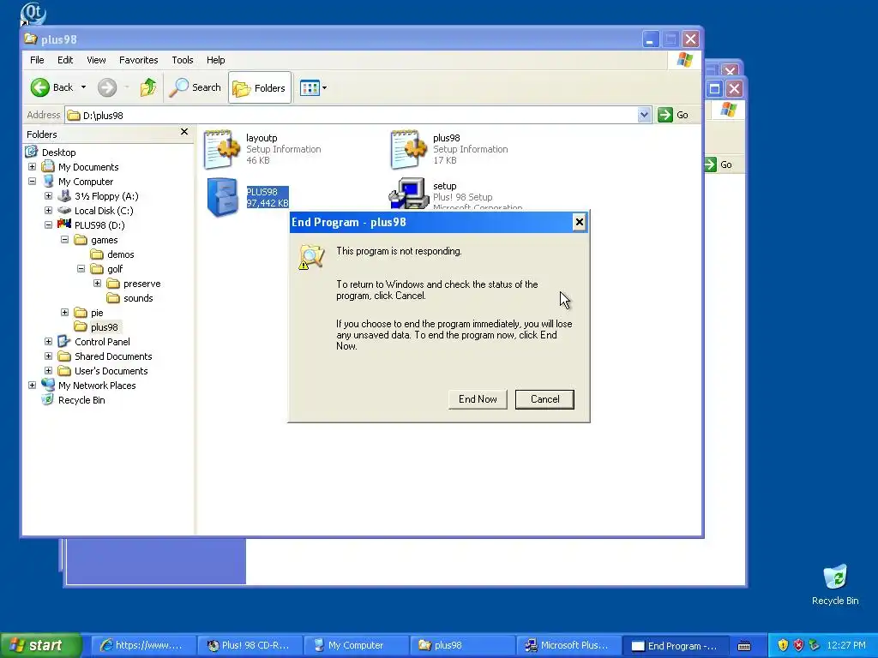Expand Local Disk (C:) node
Viewport: 878px width, 658px height.
[48, 211]
